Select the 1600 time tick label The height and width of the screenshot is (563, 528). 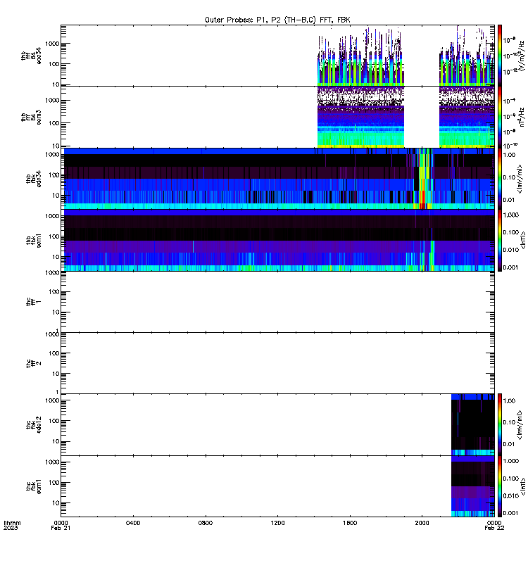350,523
